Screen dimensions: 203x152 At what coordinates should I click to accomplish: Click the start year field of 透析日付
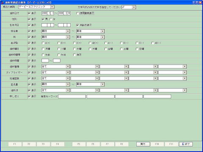coord(44,13)
